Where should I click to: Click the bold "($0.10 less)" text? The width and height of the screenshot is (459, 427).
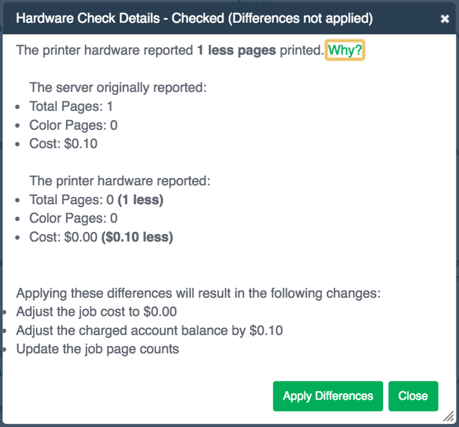pos(138,237)
